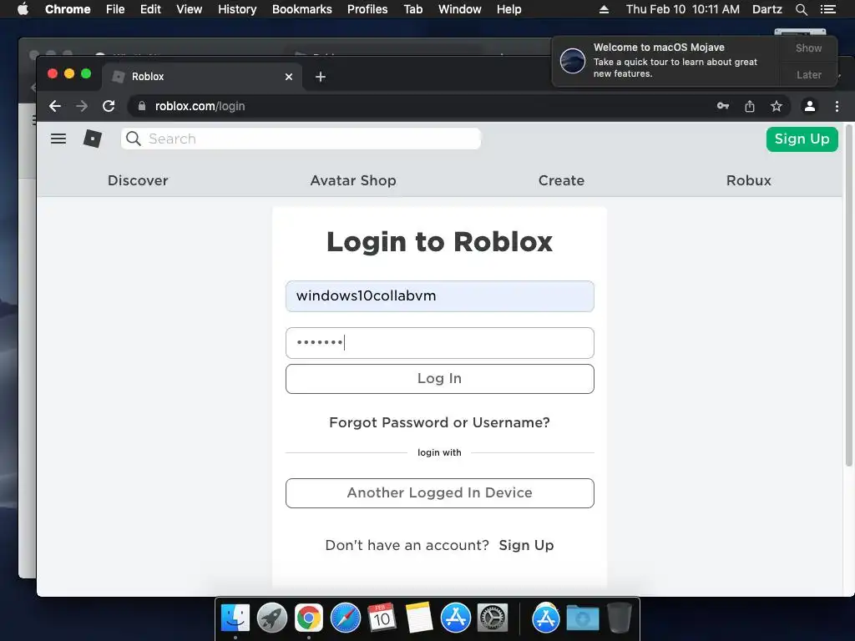Choose Another Logged In Device

coord(439,492)
